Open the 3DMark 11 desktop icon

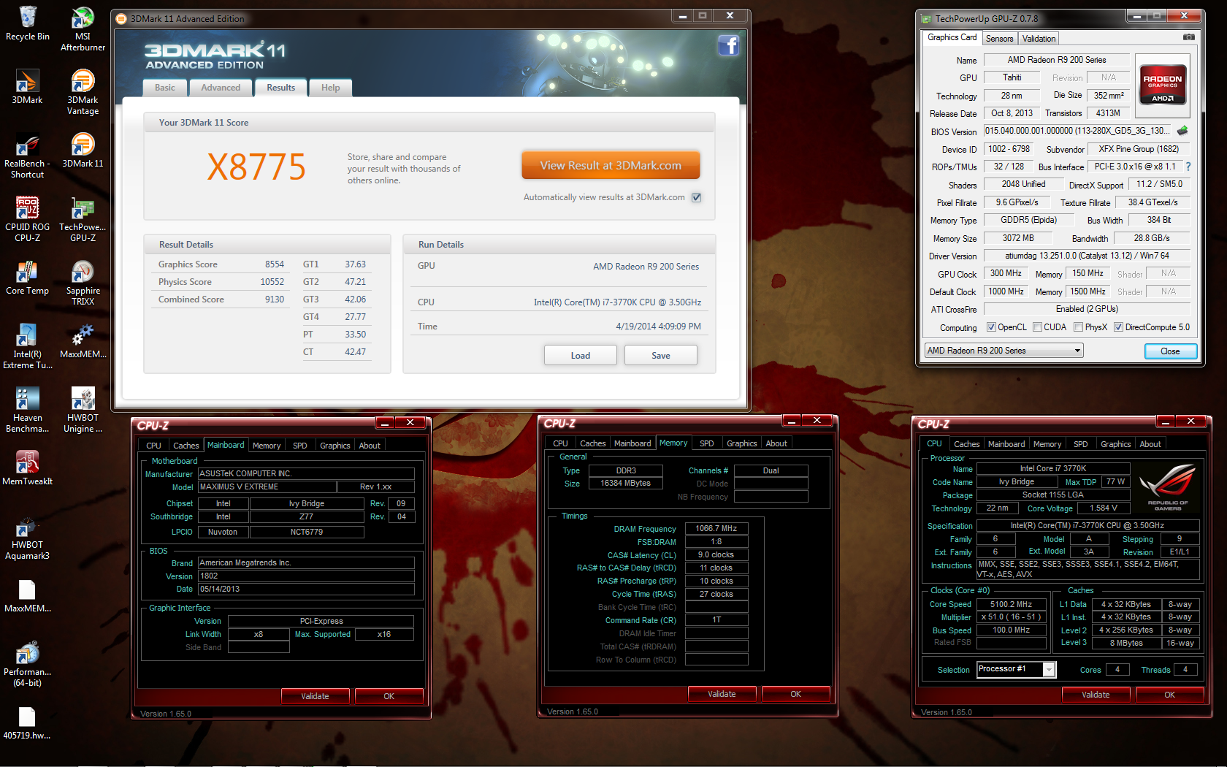click(83, 150)
